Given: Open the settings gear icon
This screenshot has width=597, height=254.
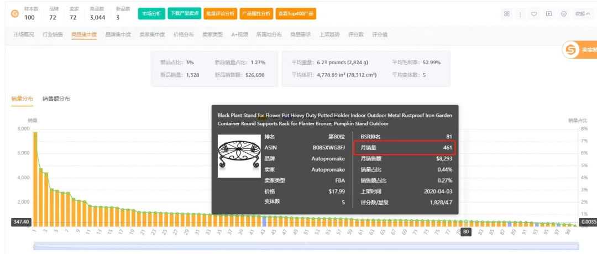Looking at the screenshot, I should point(563,14).
